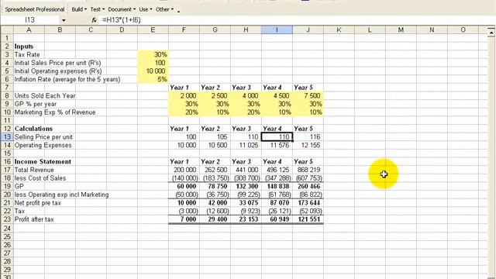Select row header 3
The width and height of the screenshot is (496, 279).
click(7, 54)
